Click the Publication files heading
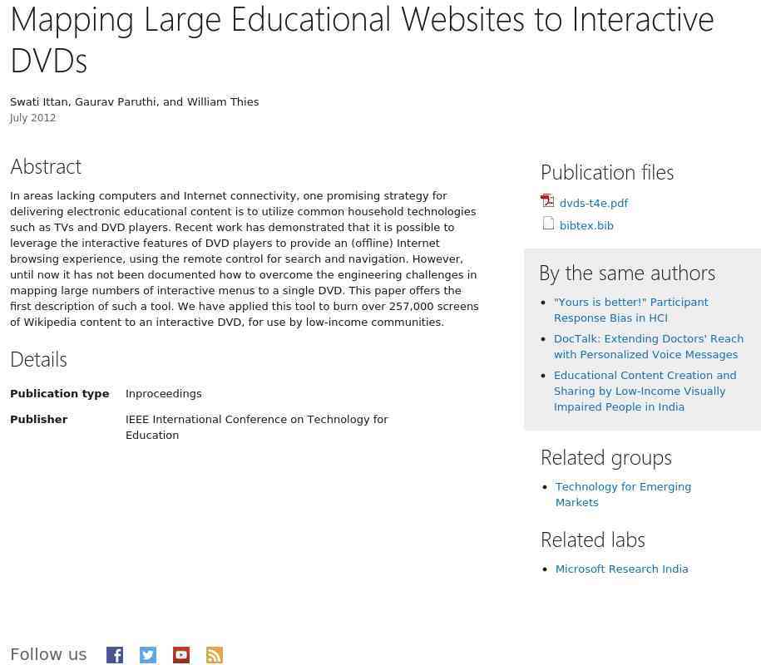The image size is (761, 665). click(x=607, y=173)
